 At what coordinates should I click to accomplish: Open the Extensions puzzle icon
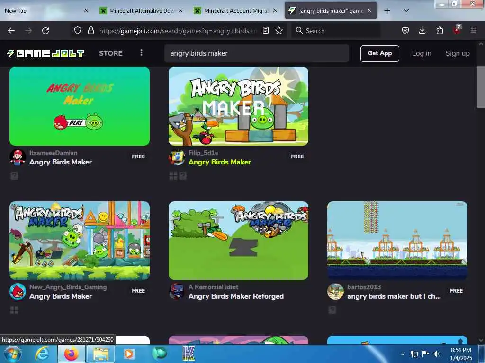pos(440,30)
